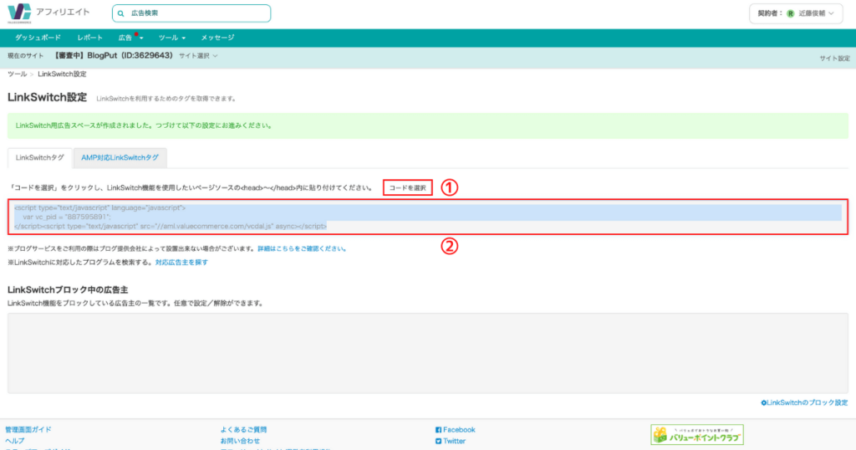Click inside the 広告検索 search field

pyautogui.click(x=196, y=14)
